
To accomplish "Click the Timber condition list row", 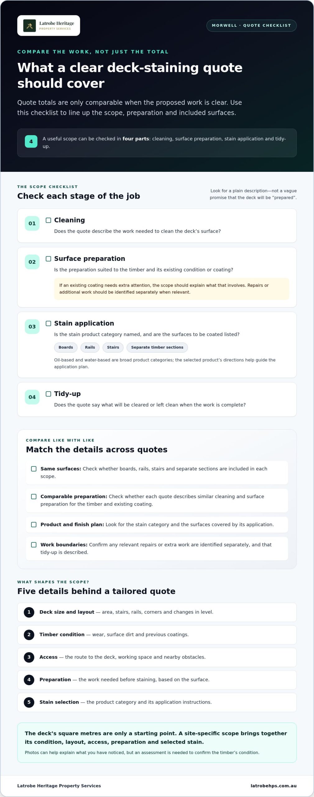I will coord(157,635).
